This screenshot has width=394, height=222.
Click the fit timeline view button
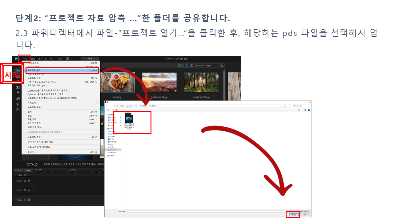[28, 170]
